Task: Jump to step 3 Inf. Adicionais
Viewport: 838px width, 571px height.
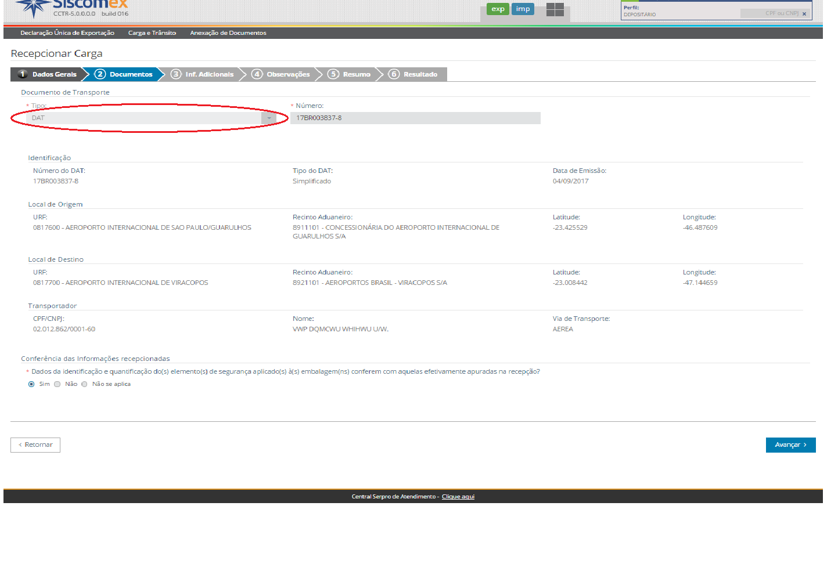Action: [x=202, y=74]
